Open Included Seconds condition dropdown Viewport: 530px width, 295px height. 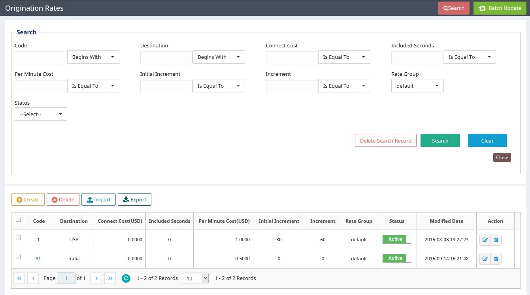click(x=470, y=57)
